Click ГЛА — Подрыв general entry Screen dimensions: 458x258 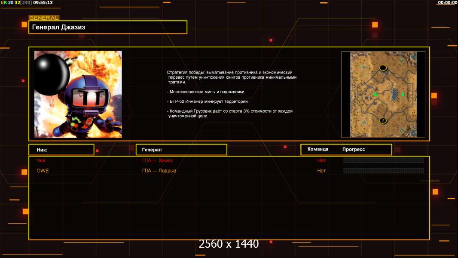(159, 171)
